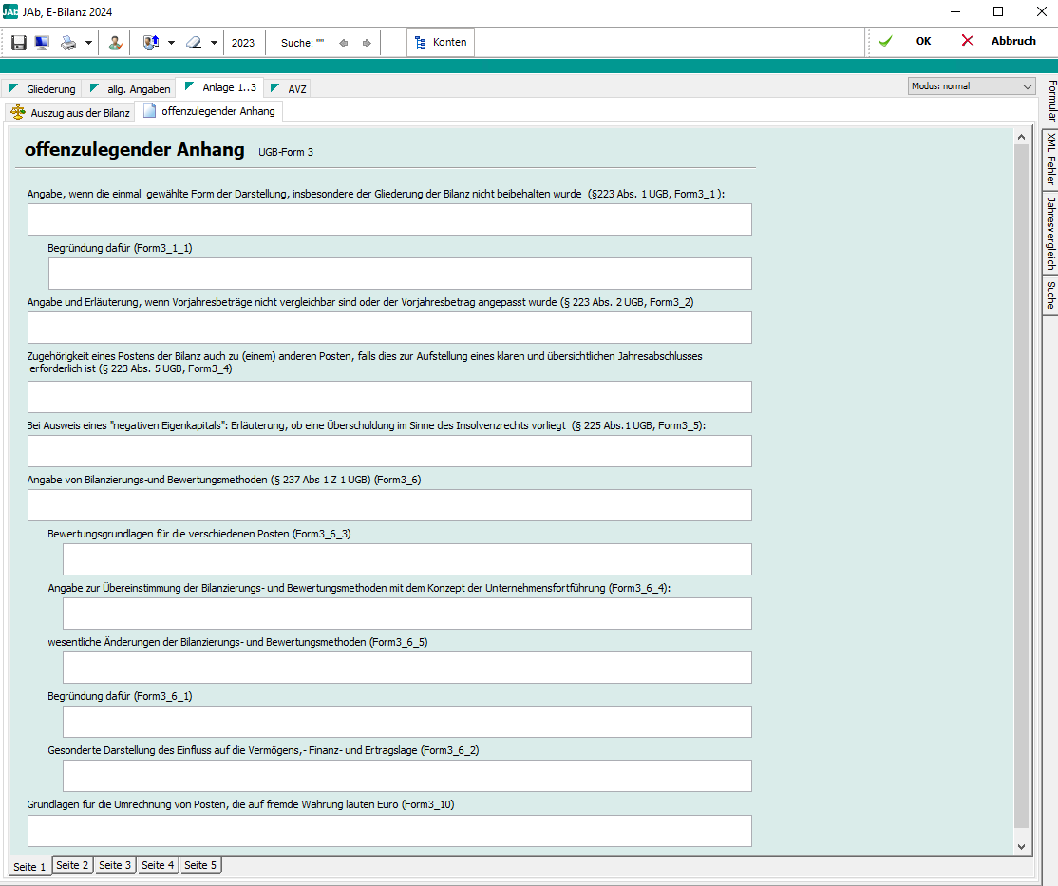Expand the eraser dropdown arrow
This screenshot has width=1058, height=886.
point(214,43)
